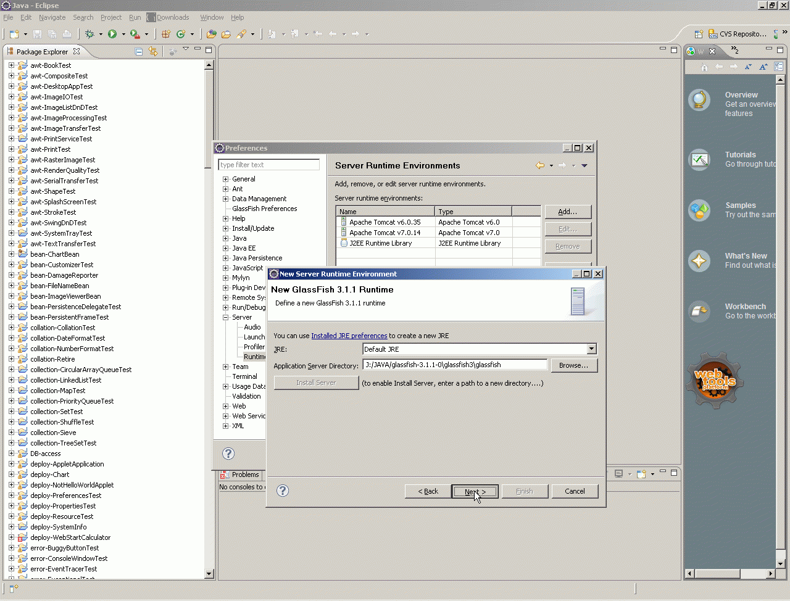Select GlassFish Preferences in the tree
The height and width of the screenshot is (601, 790).
tap(265, 209)
